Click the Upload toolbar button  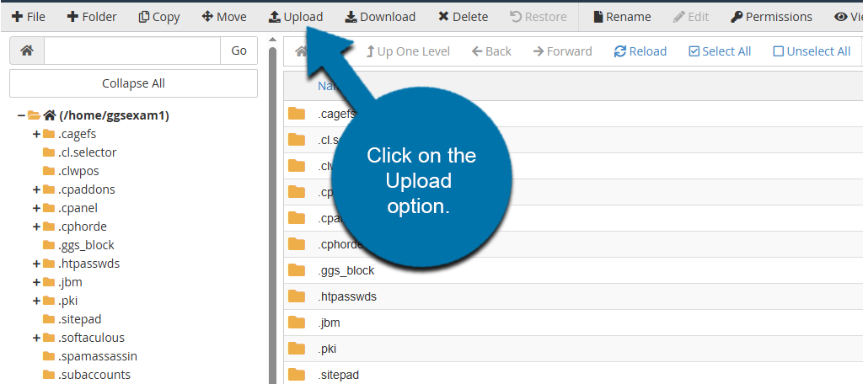coord(296,17)
